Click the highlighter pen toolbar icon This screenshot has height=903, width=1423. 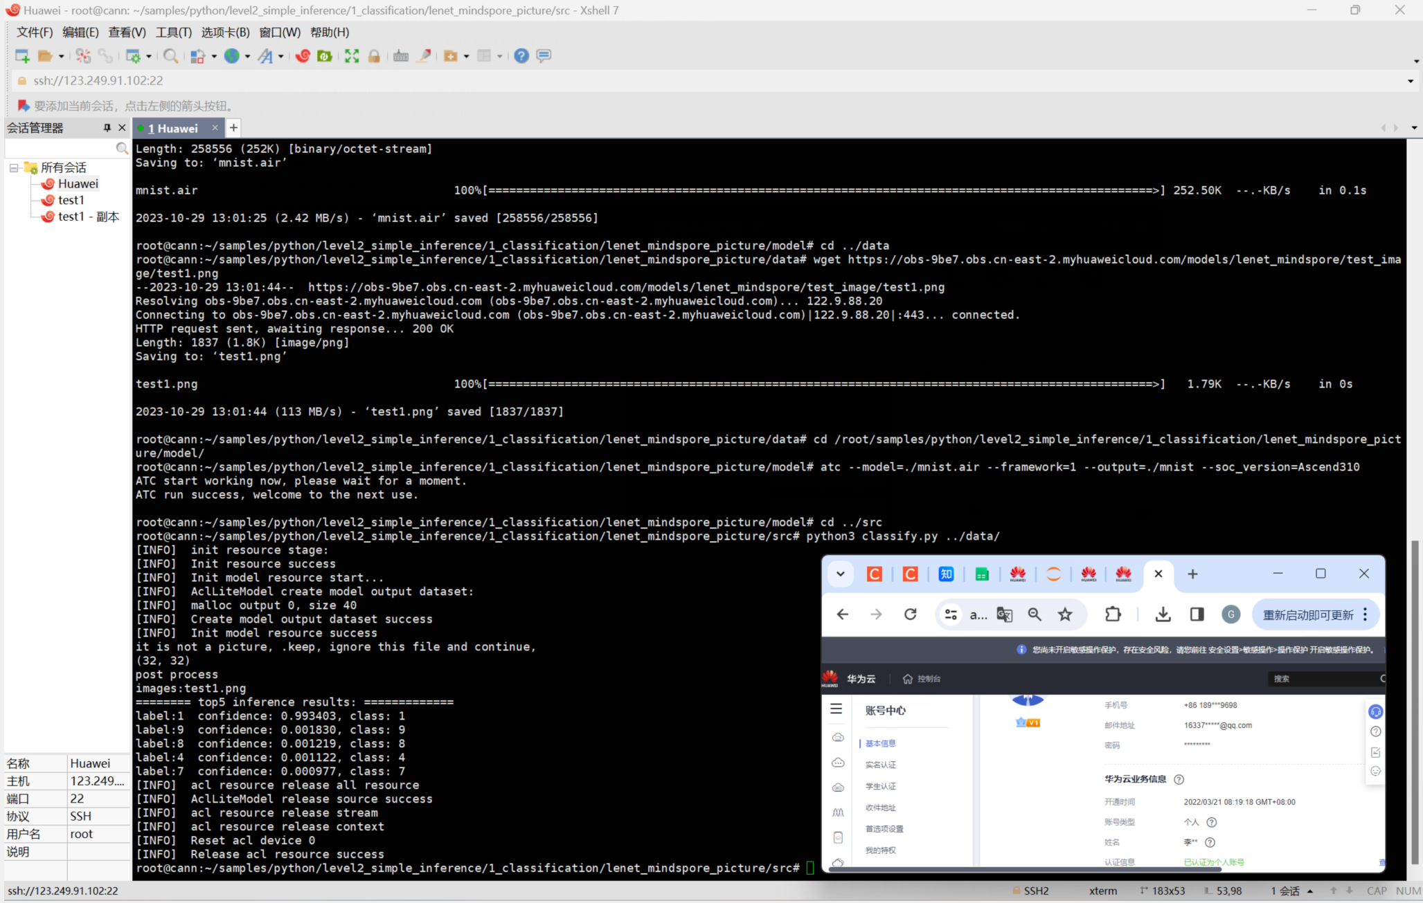(424, 56)
